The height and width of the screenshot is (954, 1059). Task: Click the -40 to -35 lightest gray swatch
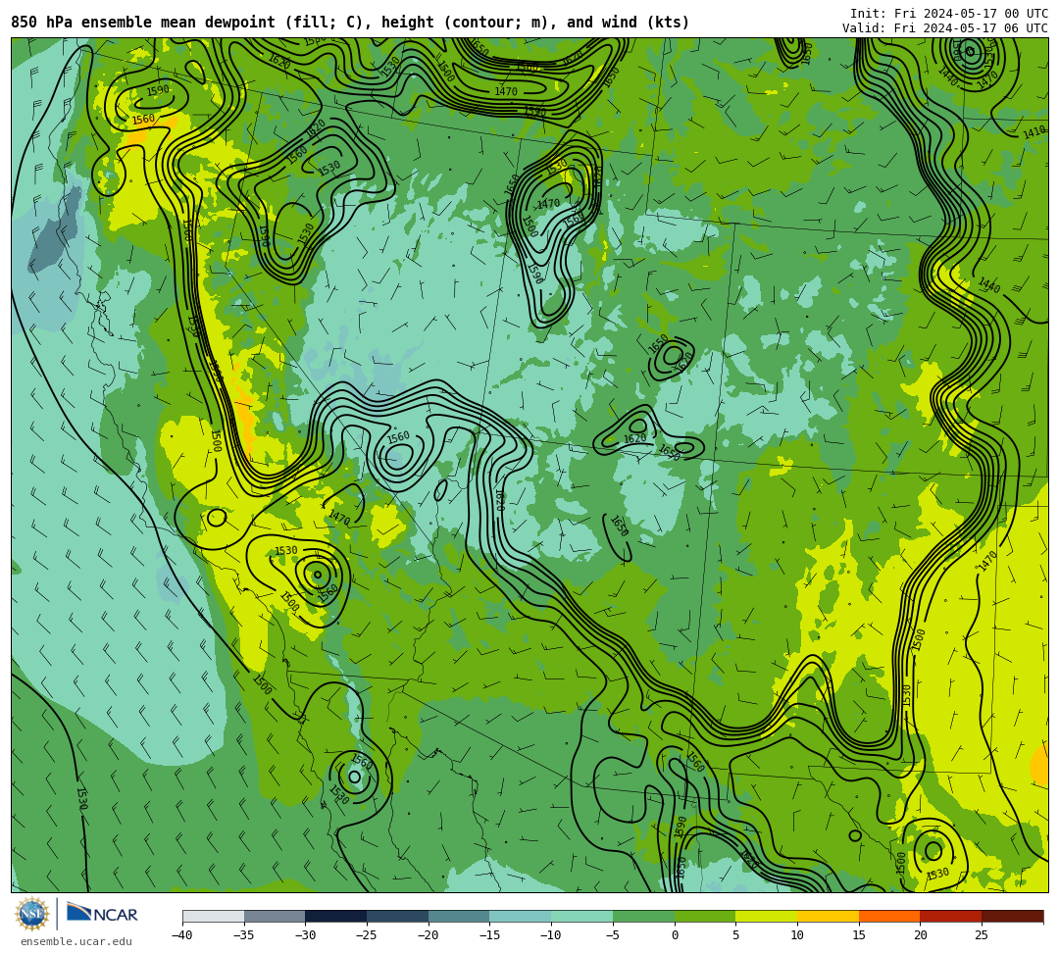[214, 916]
